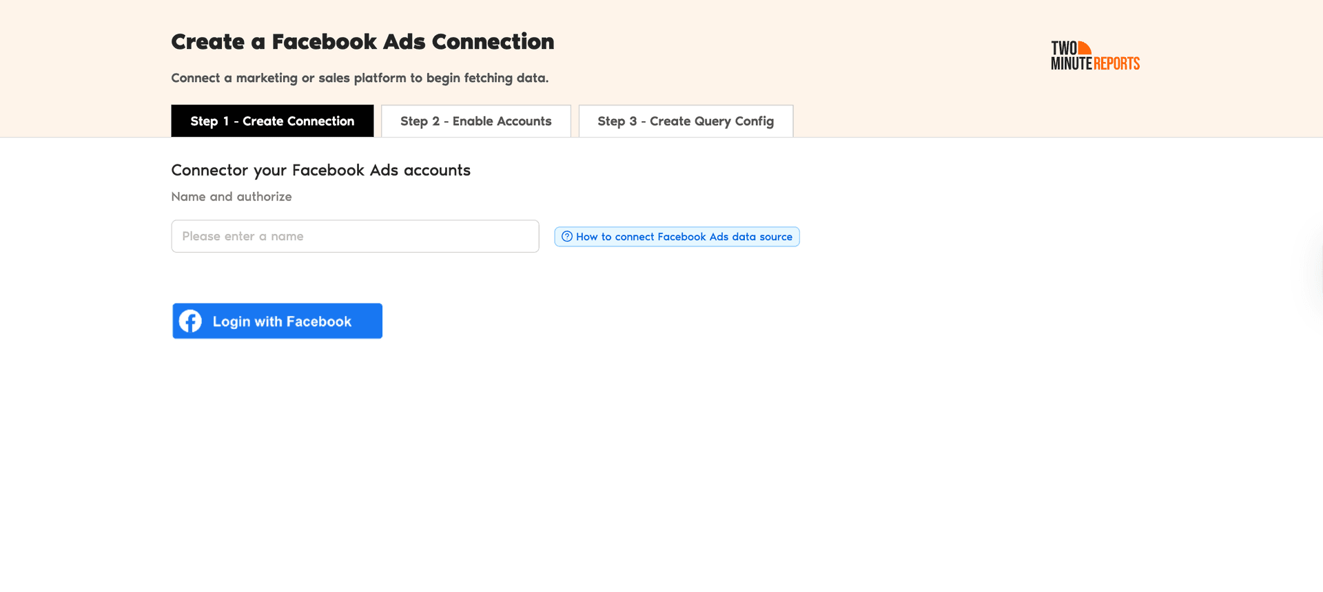Select Step 1 - Create Connection
This screenshot has height=592, width=1323.
(x=272, y=120)
